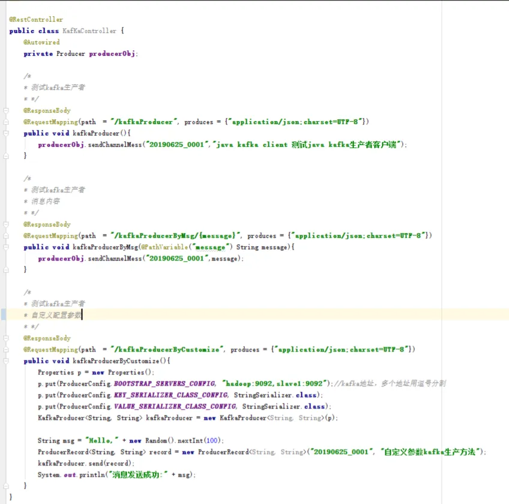
Task: Click the kafkaProducerByMsg method name
Action: pos(106,247)
